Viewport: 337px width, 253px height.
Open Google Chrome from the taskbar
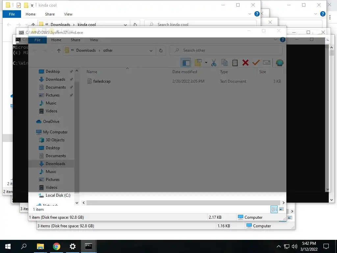point(57,246)
